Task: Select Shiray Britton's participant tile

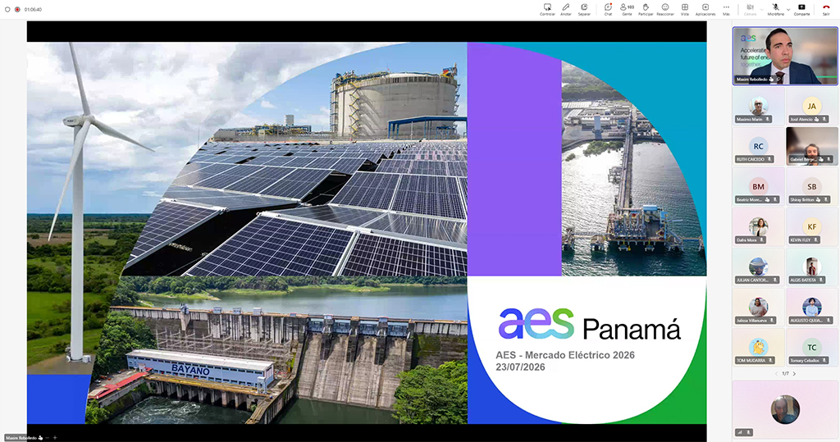Action: [811, 186]
